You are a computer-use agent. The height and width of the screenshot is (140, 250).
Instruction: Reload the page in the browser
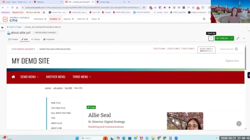pos(12,7)
